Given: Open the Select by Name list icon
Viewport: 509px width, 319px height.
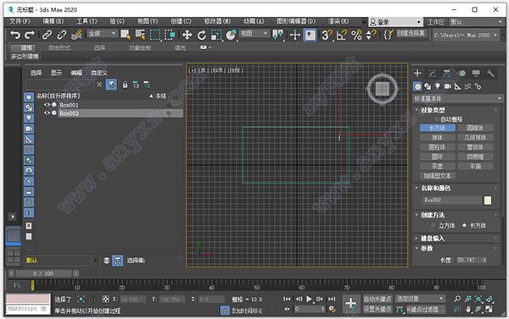Looking at the screenshot, I should 140,35.
